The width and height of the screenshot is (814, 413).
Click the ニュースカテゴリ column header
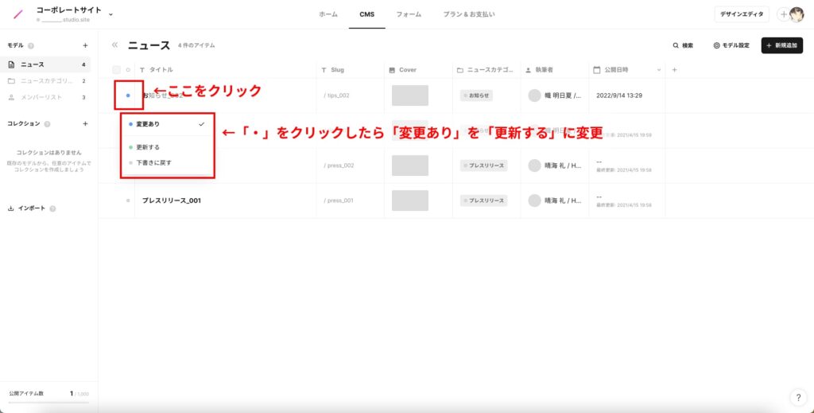(x=486, y=69)
